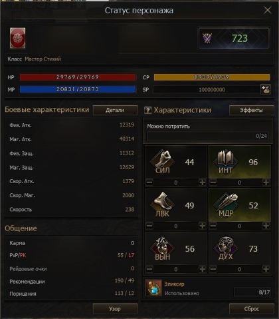Click the Эликсир potion icon
The width and height of the screenshot is (279, 319).
153,288
